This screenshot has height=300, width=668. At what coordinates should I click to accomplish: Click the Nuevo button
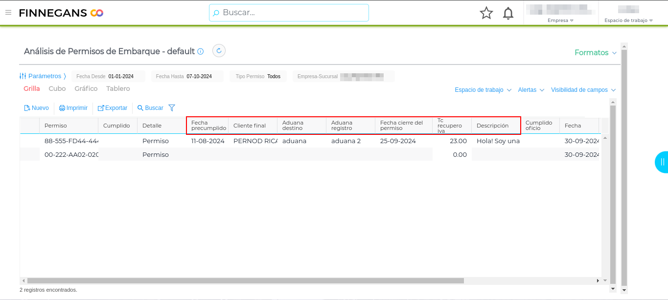[x=37, y=108]
